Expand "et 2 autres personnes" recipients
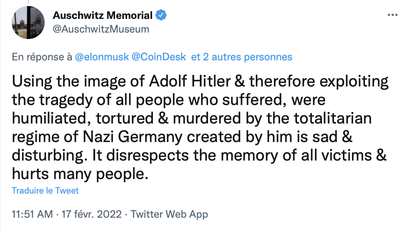 (241, 57)
